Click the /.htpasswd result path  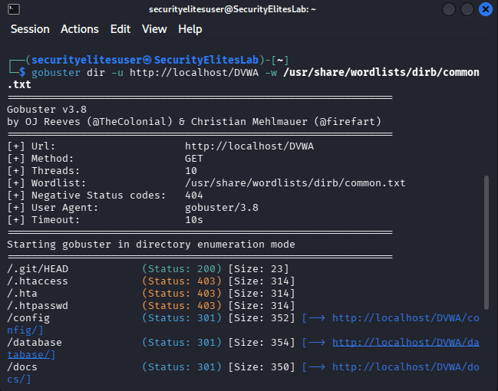click(x=38, y=306)
